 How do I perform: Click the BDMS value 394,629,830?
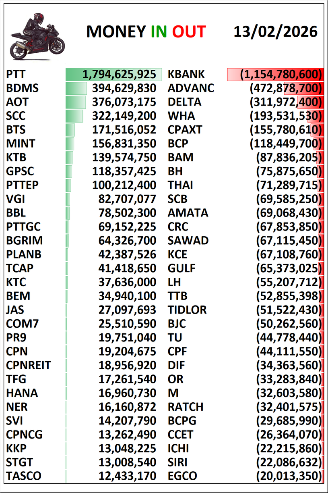coord(124,88)
